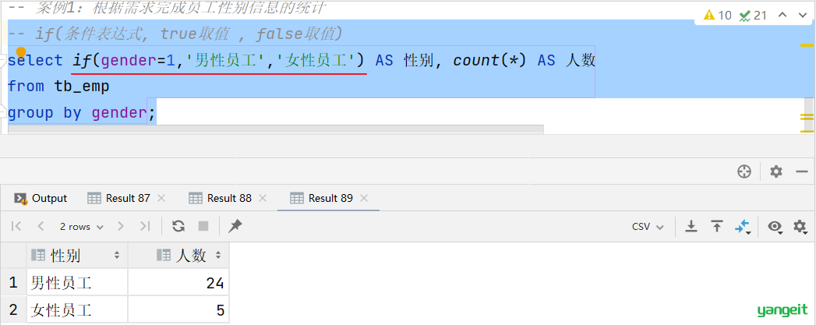Select the Result 89 tab
This screenshot has width=816, height=325.
322,198
